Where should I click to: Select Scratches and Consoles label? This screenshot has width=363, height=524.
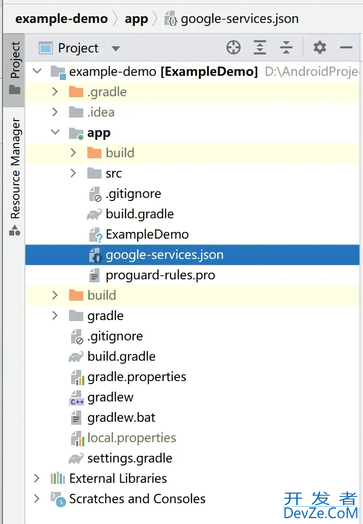(137, 499)
